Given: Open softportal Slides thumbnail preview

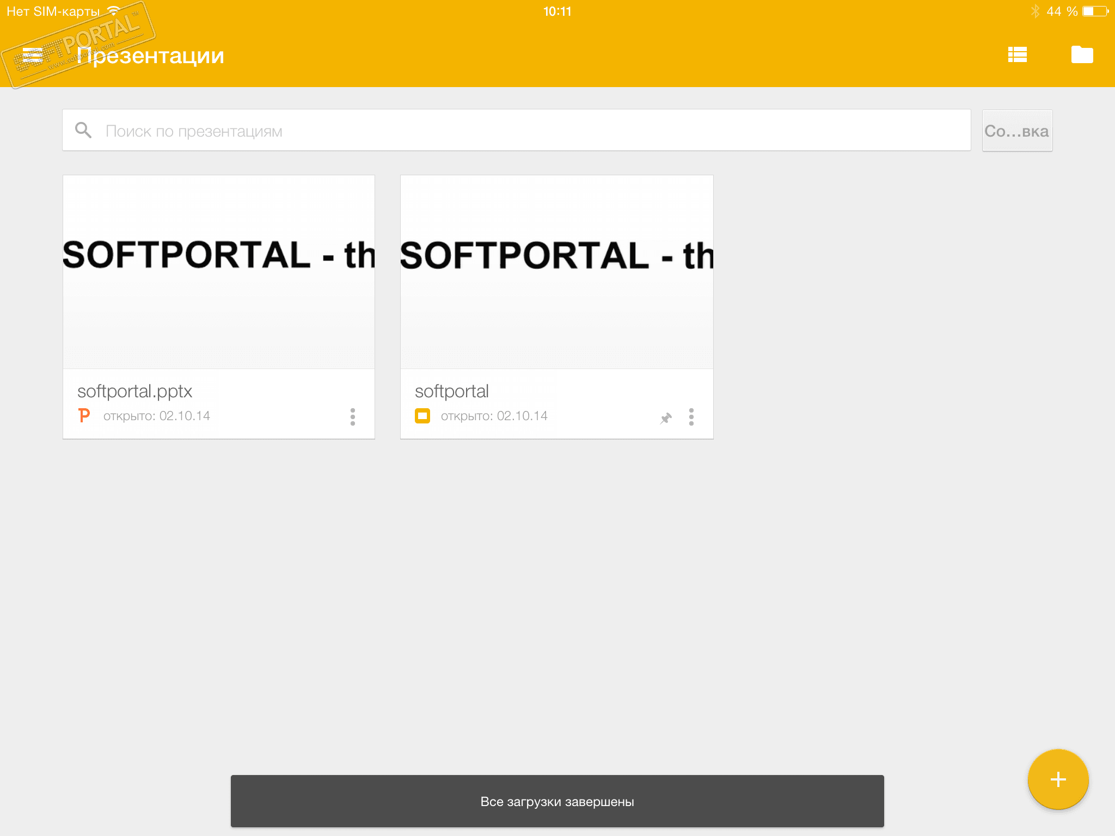Looking at the screenshot, I should pos(556,272).
